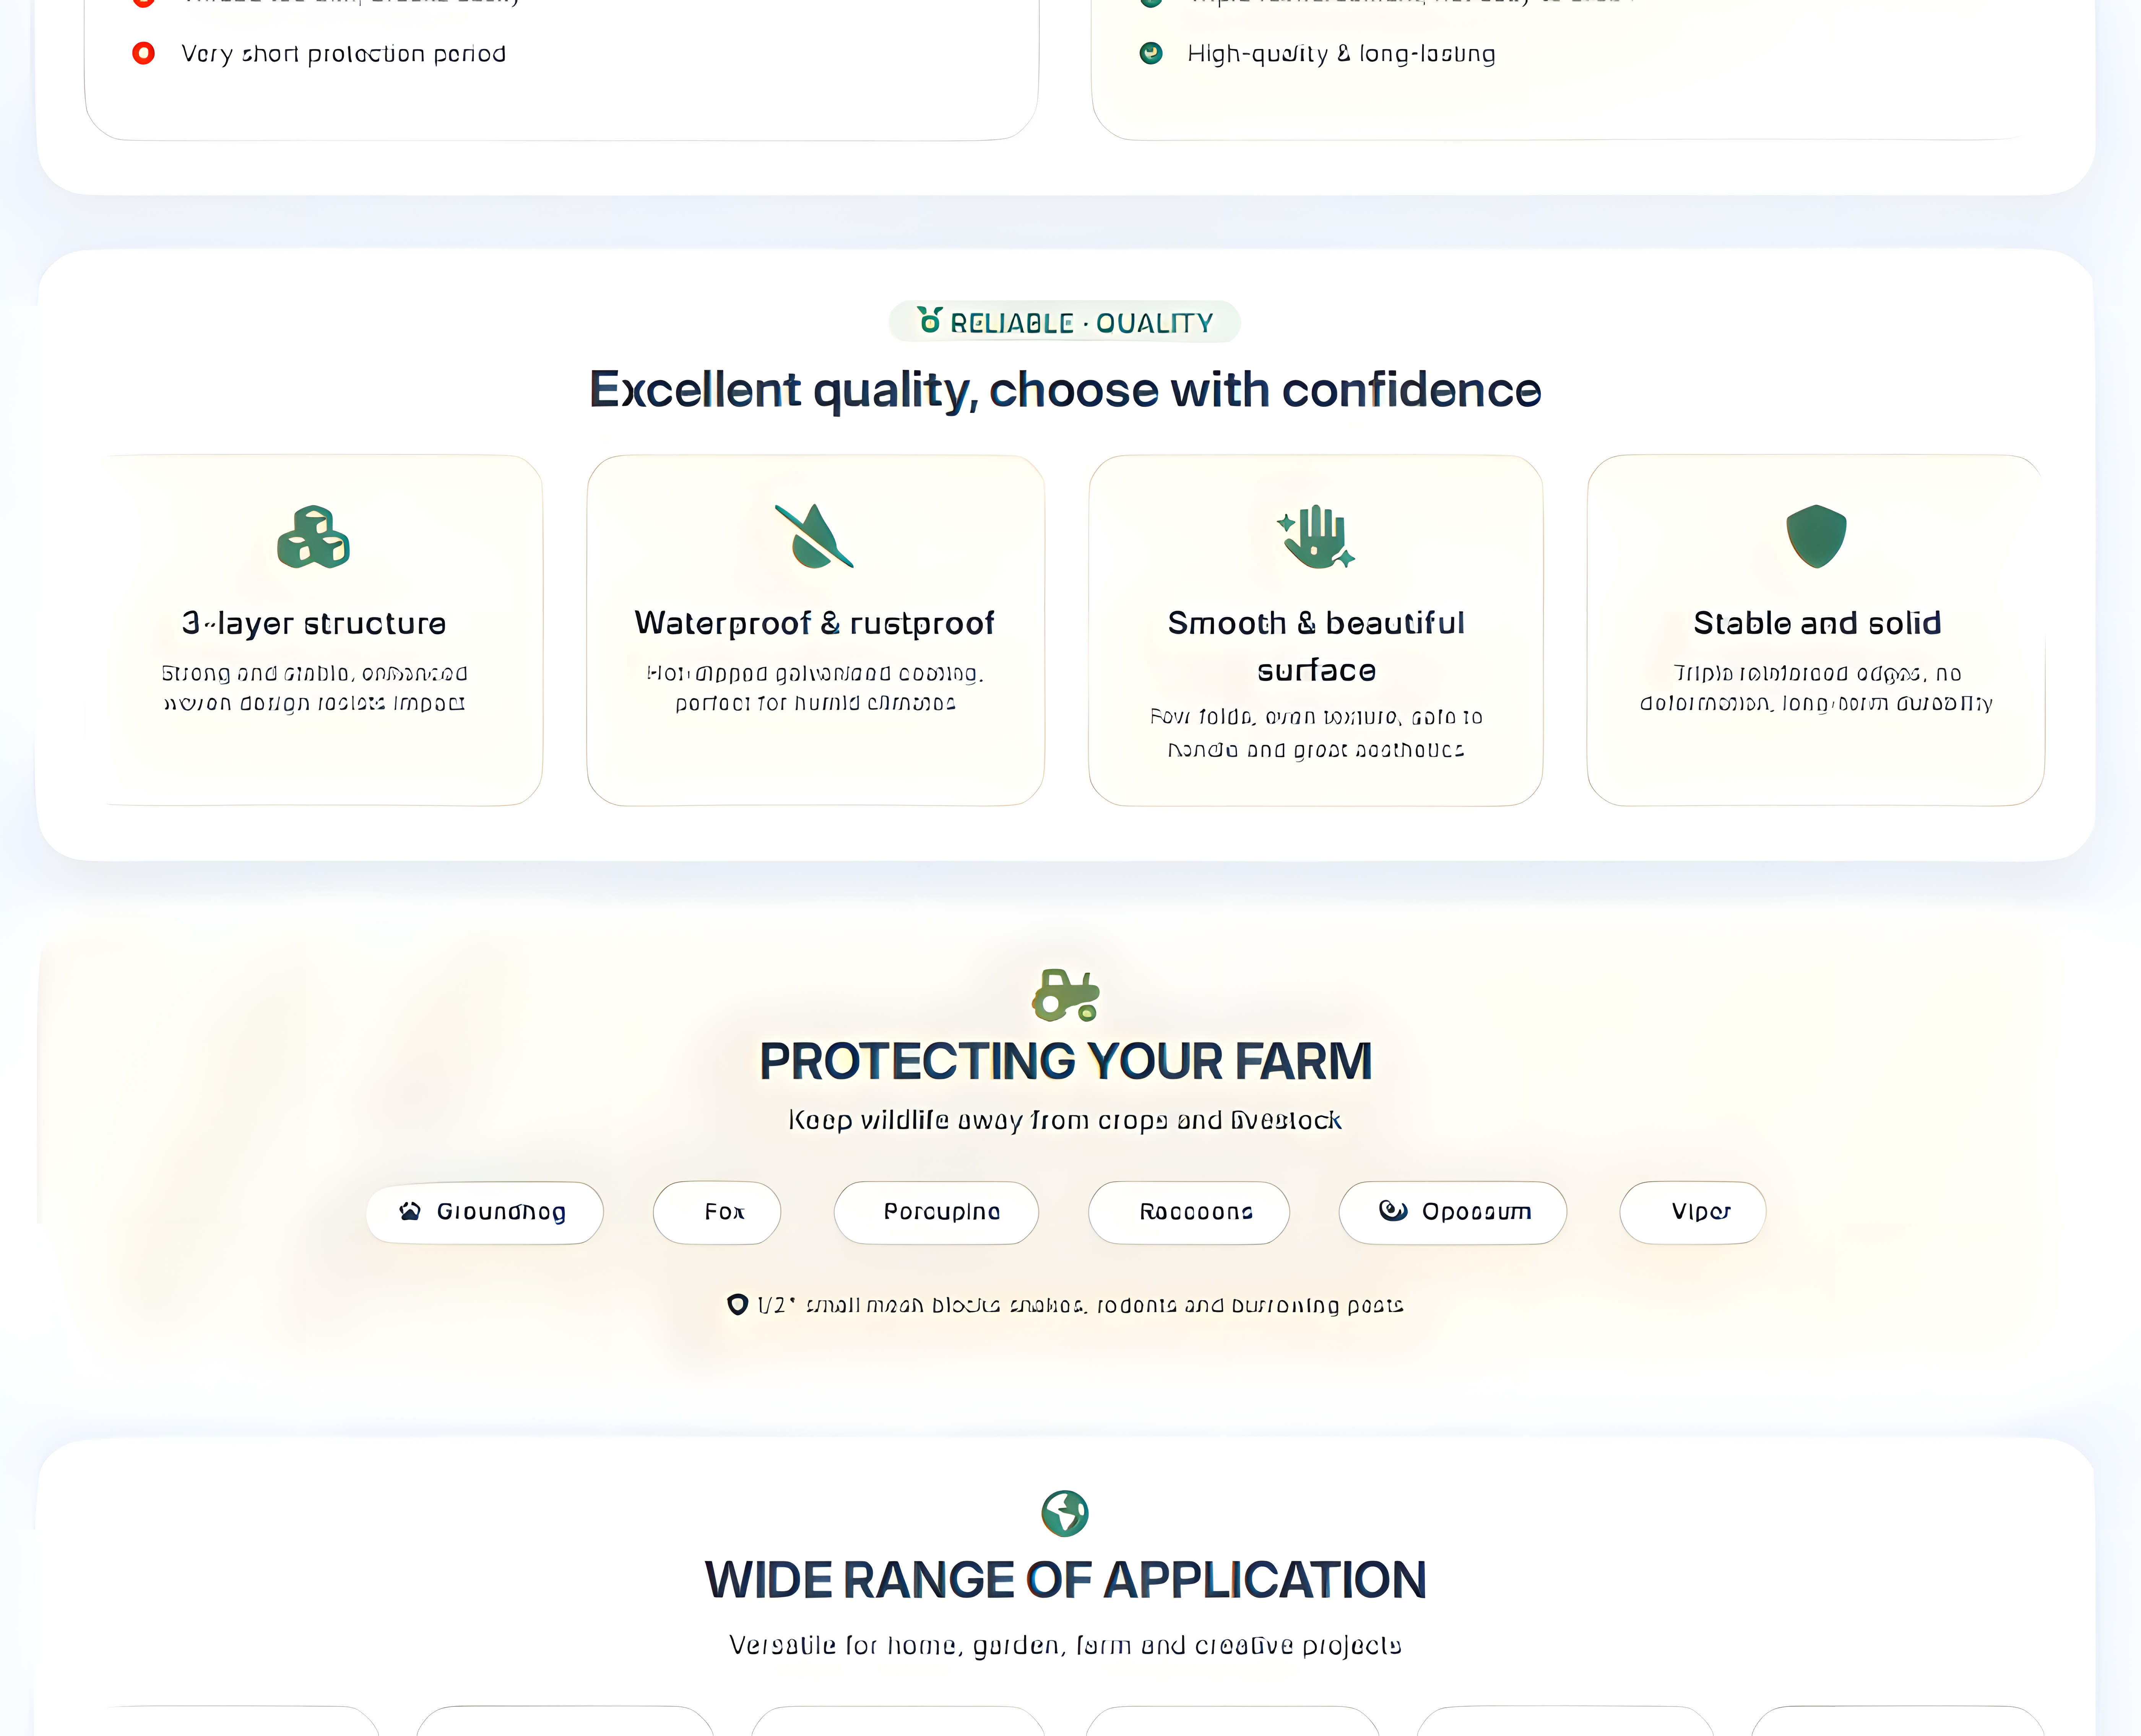Select the Opossum pill
Image resolution: width=2141 pixels, height=1736 pixels.
1453,1212
